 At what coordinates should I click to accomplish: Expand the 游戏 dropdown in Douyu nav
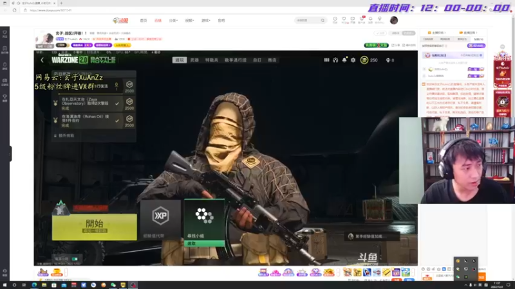pyautogui.click(x=205, y=21)
